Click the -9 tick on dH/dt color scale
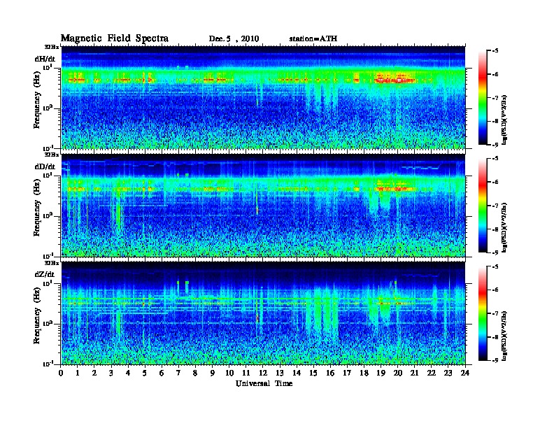The image size is (554, 428). tap(496, 145)
